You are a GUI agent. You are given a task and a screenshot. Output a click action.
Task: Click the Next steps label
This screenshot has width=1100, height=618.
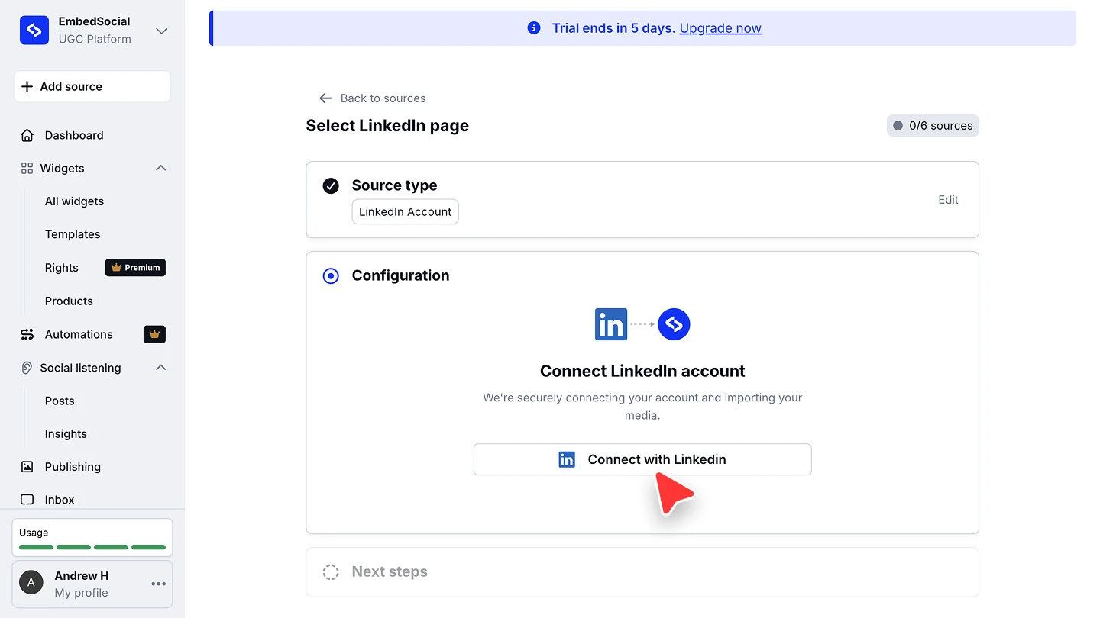(390, 572)
